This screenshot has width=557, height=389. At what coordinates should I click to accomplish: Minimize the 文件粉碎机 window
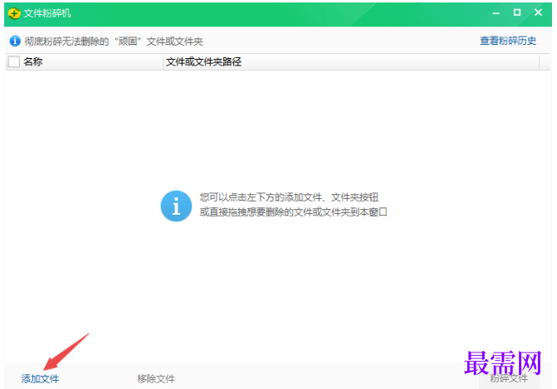[x=496, y=13]
